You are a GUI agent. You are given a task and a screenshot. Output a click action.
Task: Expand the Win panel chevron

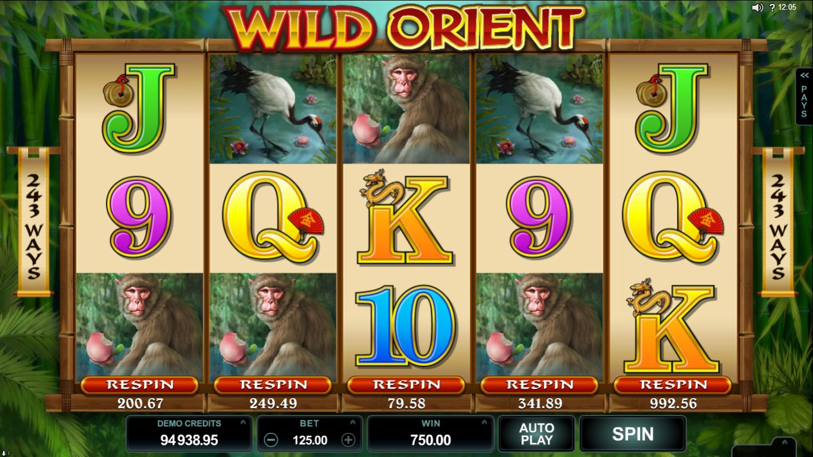tap(484, 423)
